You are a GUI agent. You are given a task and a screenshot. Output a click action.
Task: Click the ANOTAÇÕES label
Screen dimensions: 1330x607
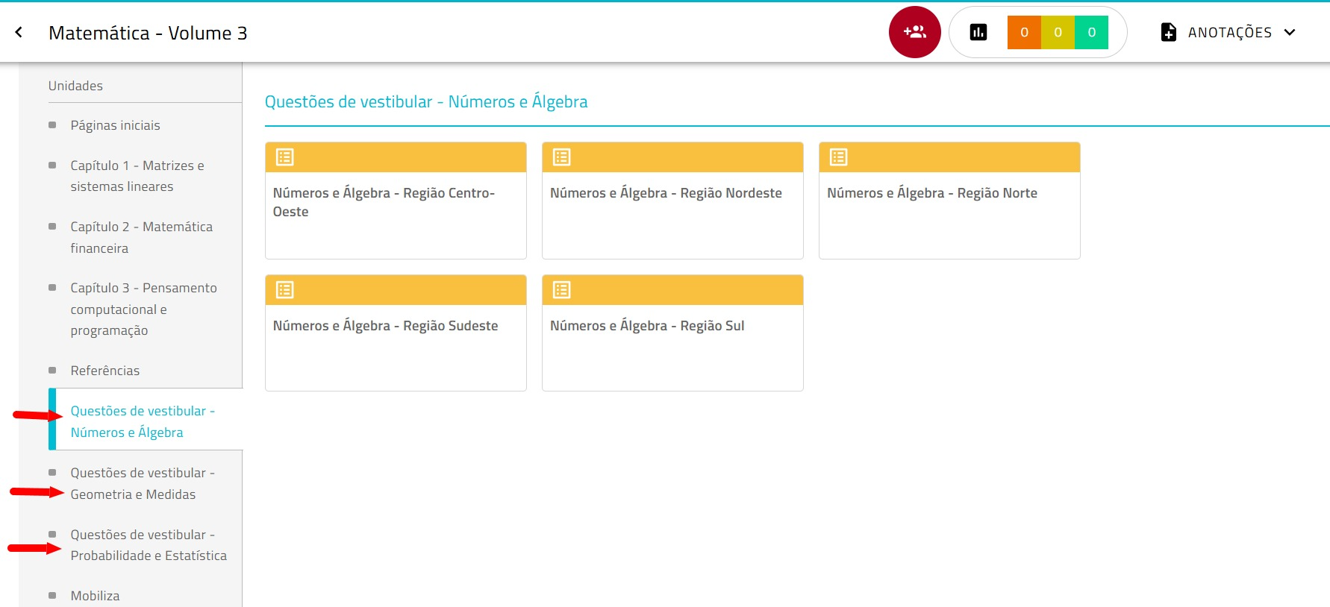pos(1230,32)
